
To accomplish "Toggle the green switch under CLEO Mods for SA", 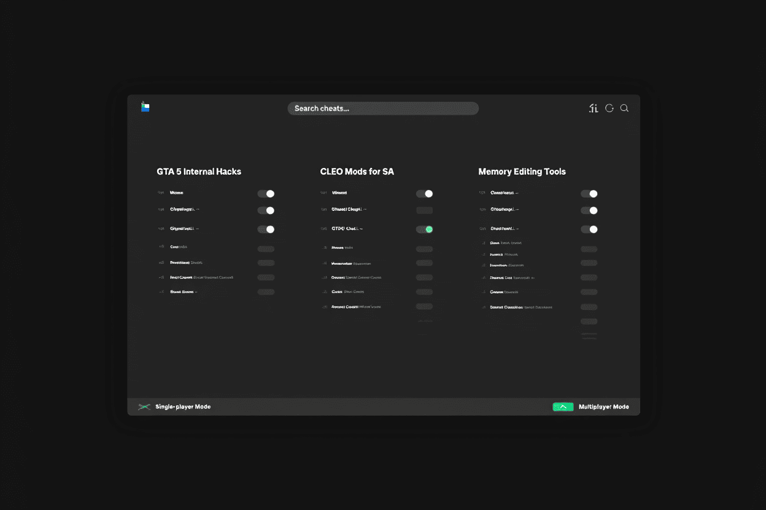I will 424,229.
